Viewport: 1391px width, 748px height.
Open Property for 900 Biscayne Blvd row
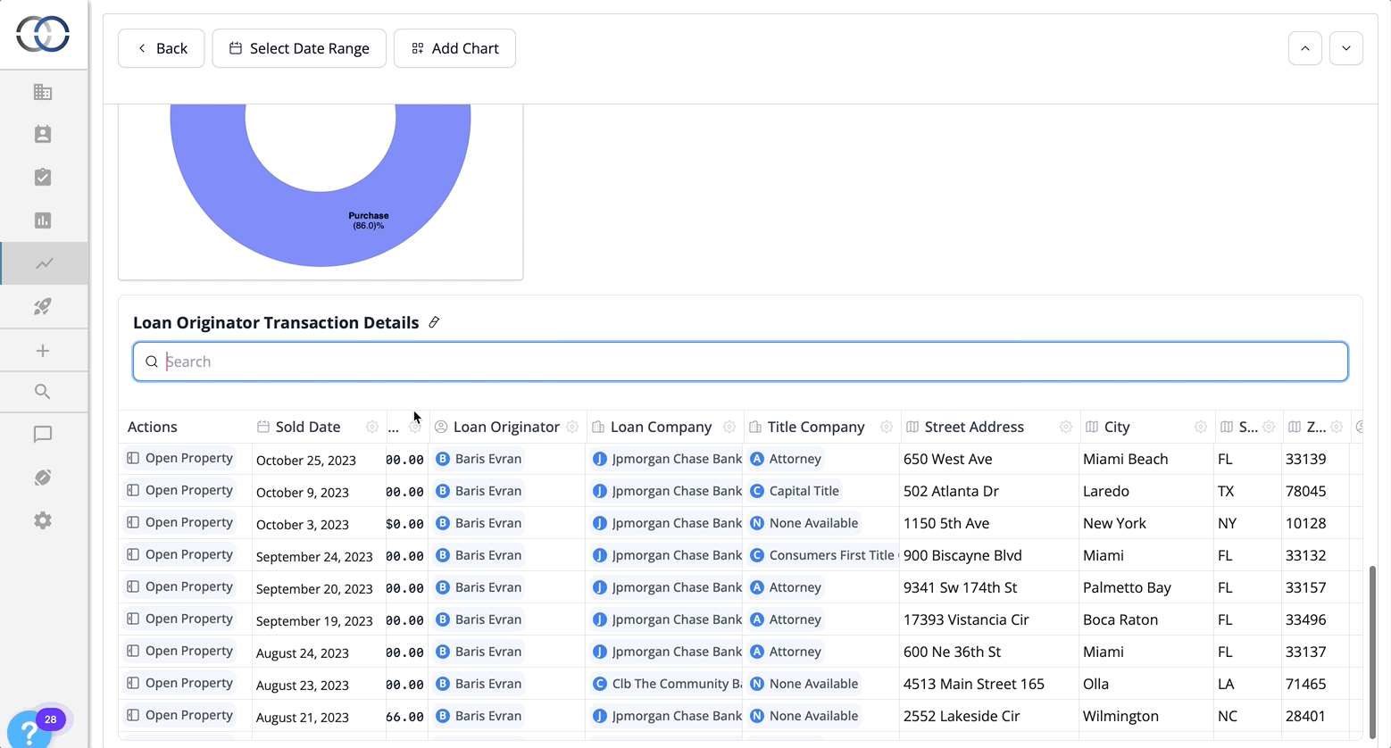pyautogui.click(x=179, y=554)
